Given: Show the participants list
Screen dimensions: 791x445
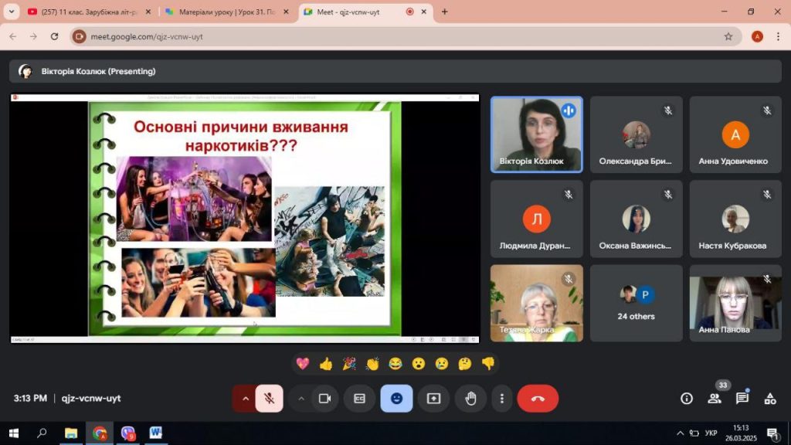Looking at the screenshot, I should (x=714, y=399).
